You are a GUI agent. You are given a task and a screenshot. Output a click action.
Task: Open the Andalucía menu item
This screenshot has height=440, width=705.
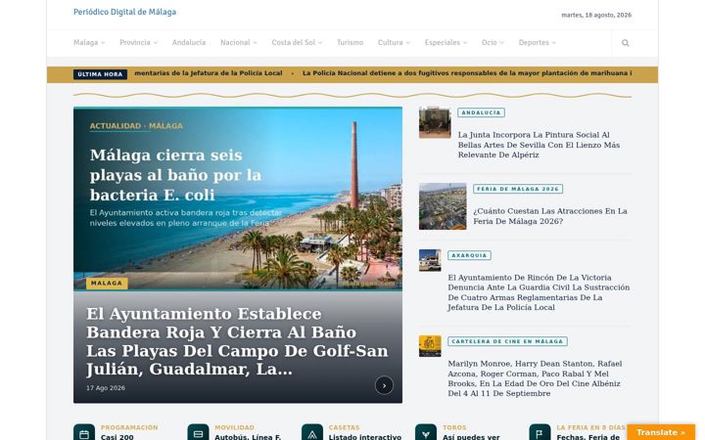[189, 43]
